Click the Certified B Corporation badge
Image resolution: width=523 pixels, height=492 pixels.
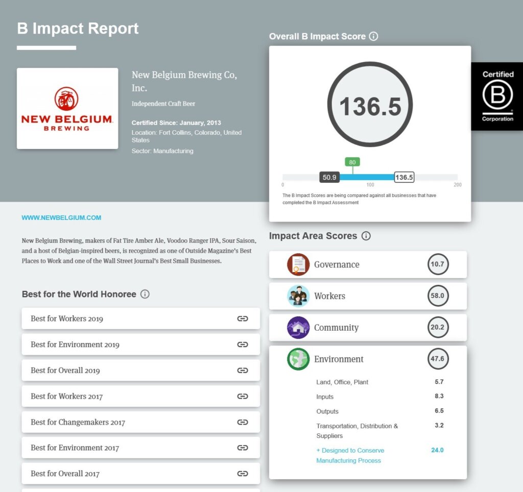pyautogui.click(x=497, y=96)
